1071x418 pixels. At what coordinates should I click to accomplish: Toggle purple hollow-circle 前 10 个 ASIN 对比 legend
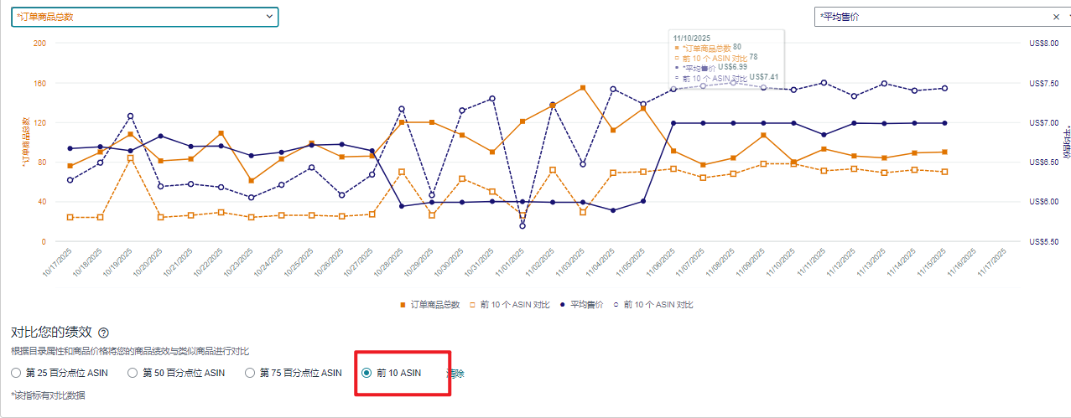point(652,305)
